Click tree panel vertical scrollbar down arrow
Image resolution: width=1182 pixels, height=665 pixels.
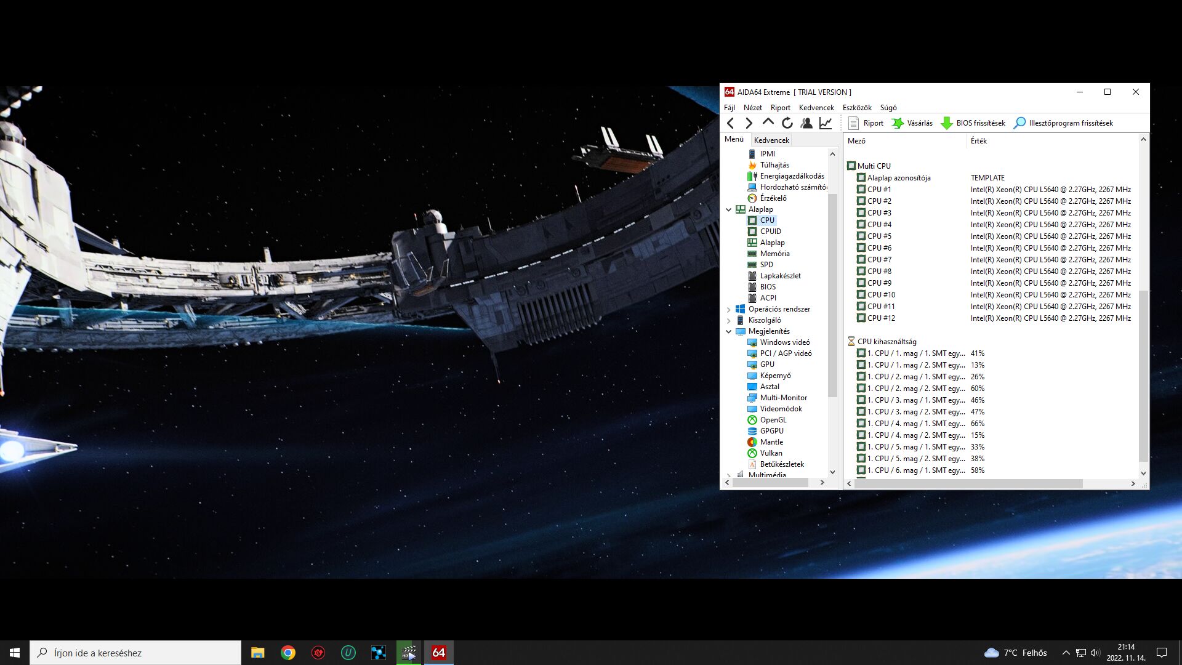pyautogui.click(x=832, y=472)
